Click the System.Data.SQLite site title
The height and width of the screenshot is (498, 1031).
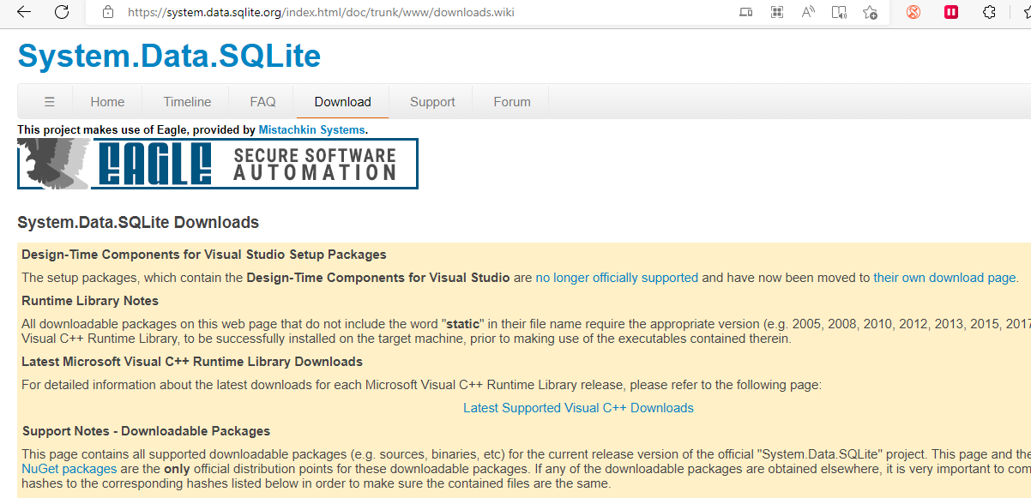click(x=169, y=56)
